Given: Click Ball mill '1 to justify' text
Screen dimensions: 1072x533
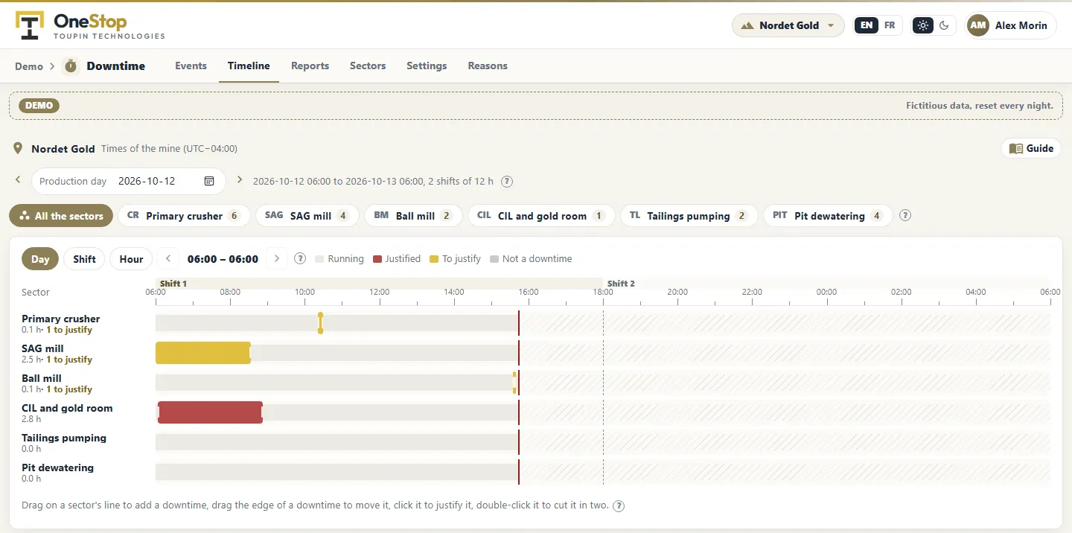Looking at the screenshot, I should tap(69, 389).
